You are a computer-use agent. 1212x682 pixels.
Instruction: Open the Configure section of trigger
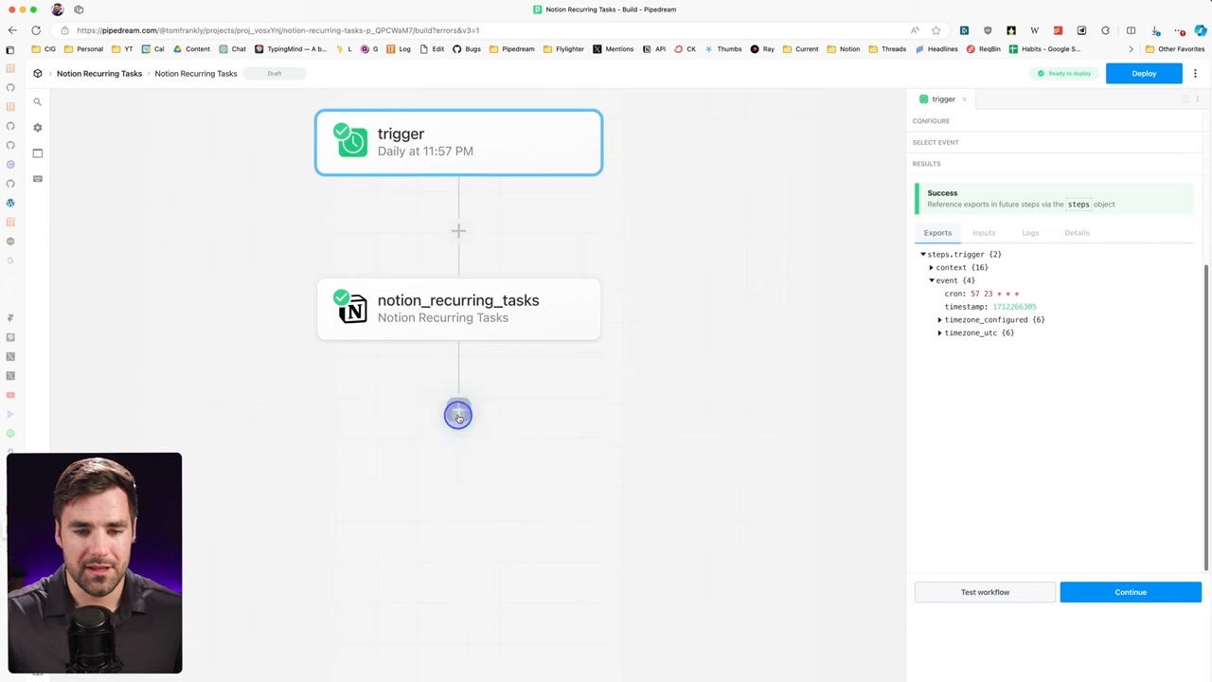point(931,121)
